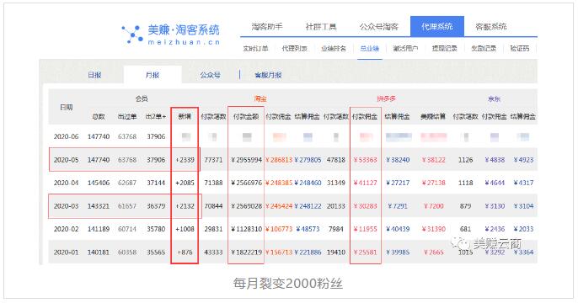Switch to the 日报 report tab
578x303 pixels.
94,75
